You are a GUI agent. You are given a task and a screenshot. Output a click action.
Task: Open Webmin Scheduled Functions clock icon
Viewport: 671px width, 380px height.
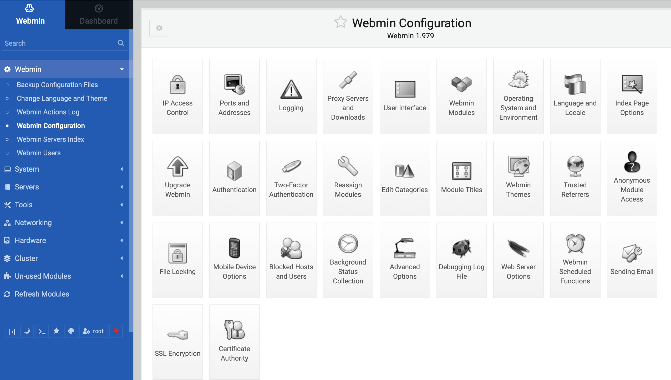pos(575,244)
